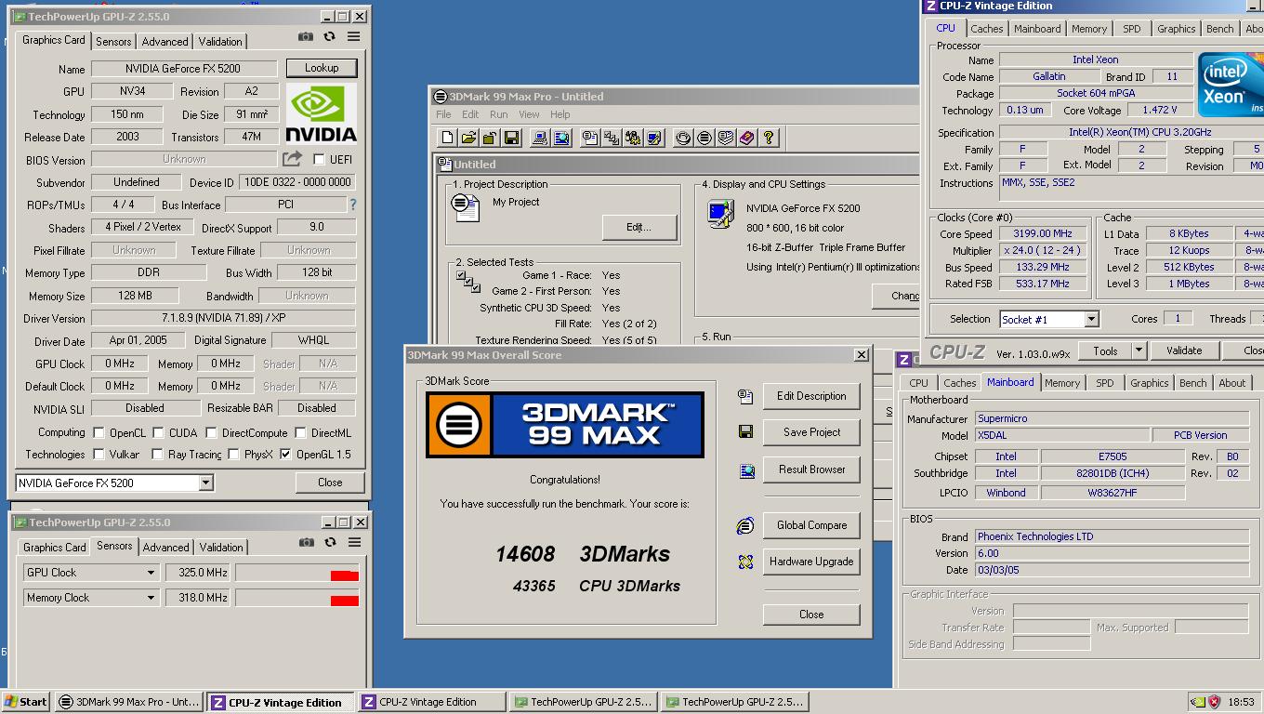Screen dimensions: 1264x714
Task: Click laptop computer icon in 3DMark toolbar
Action: click(539, 138)
